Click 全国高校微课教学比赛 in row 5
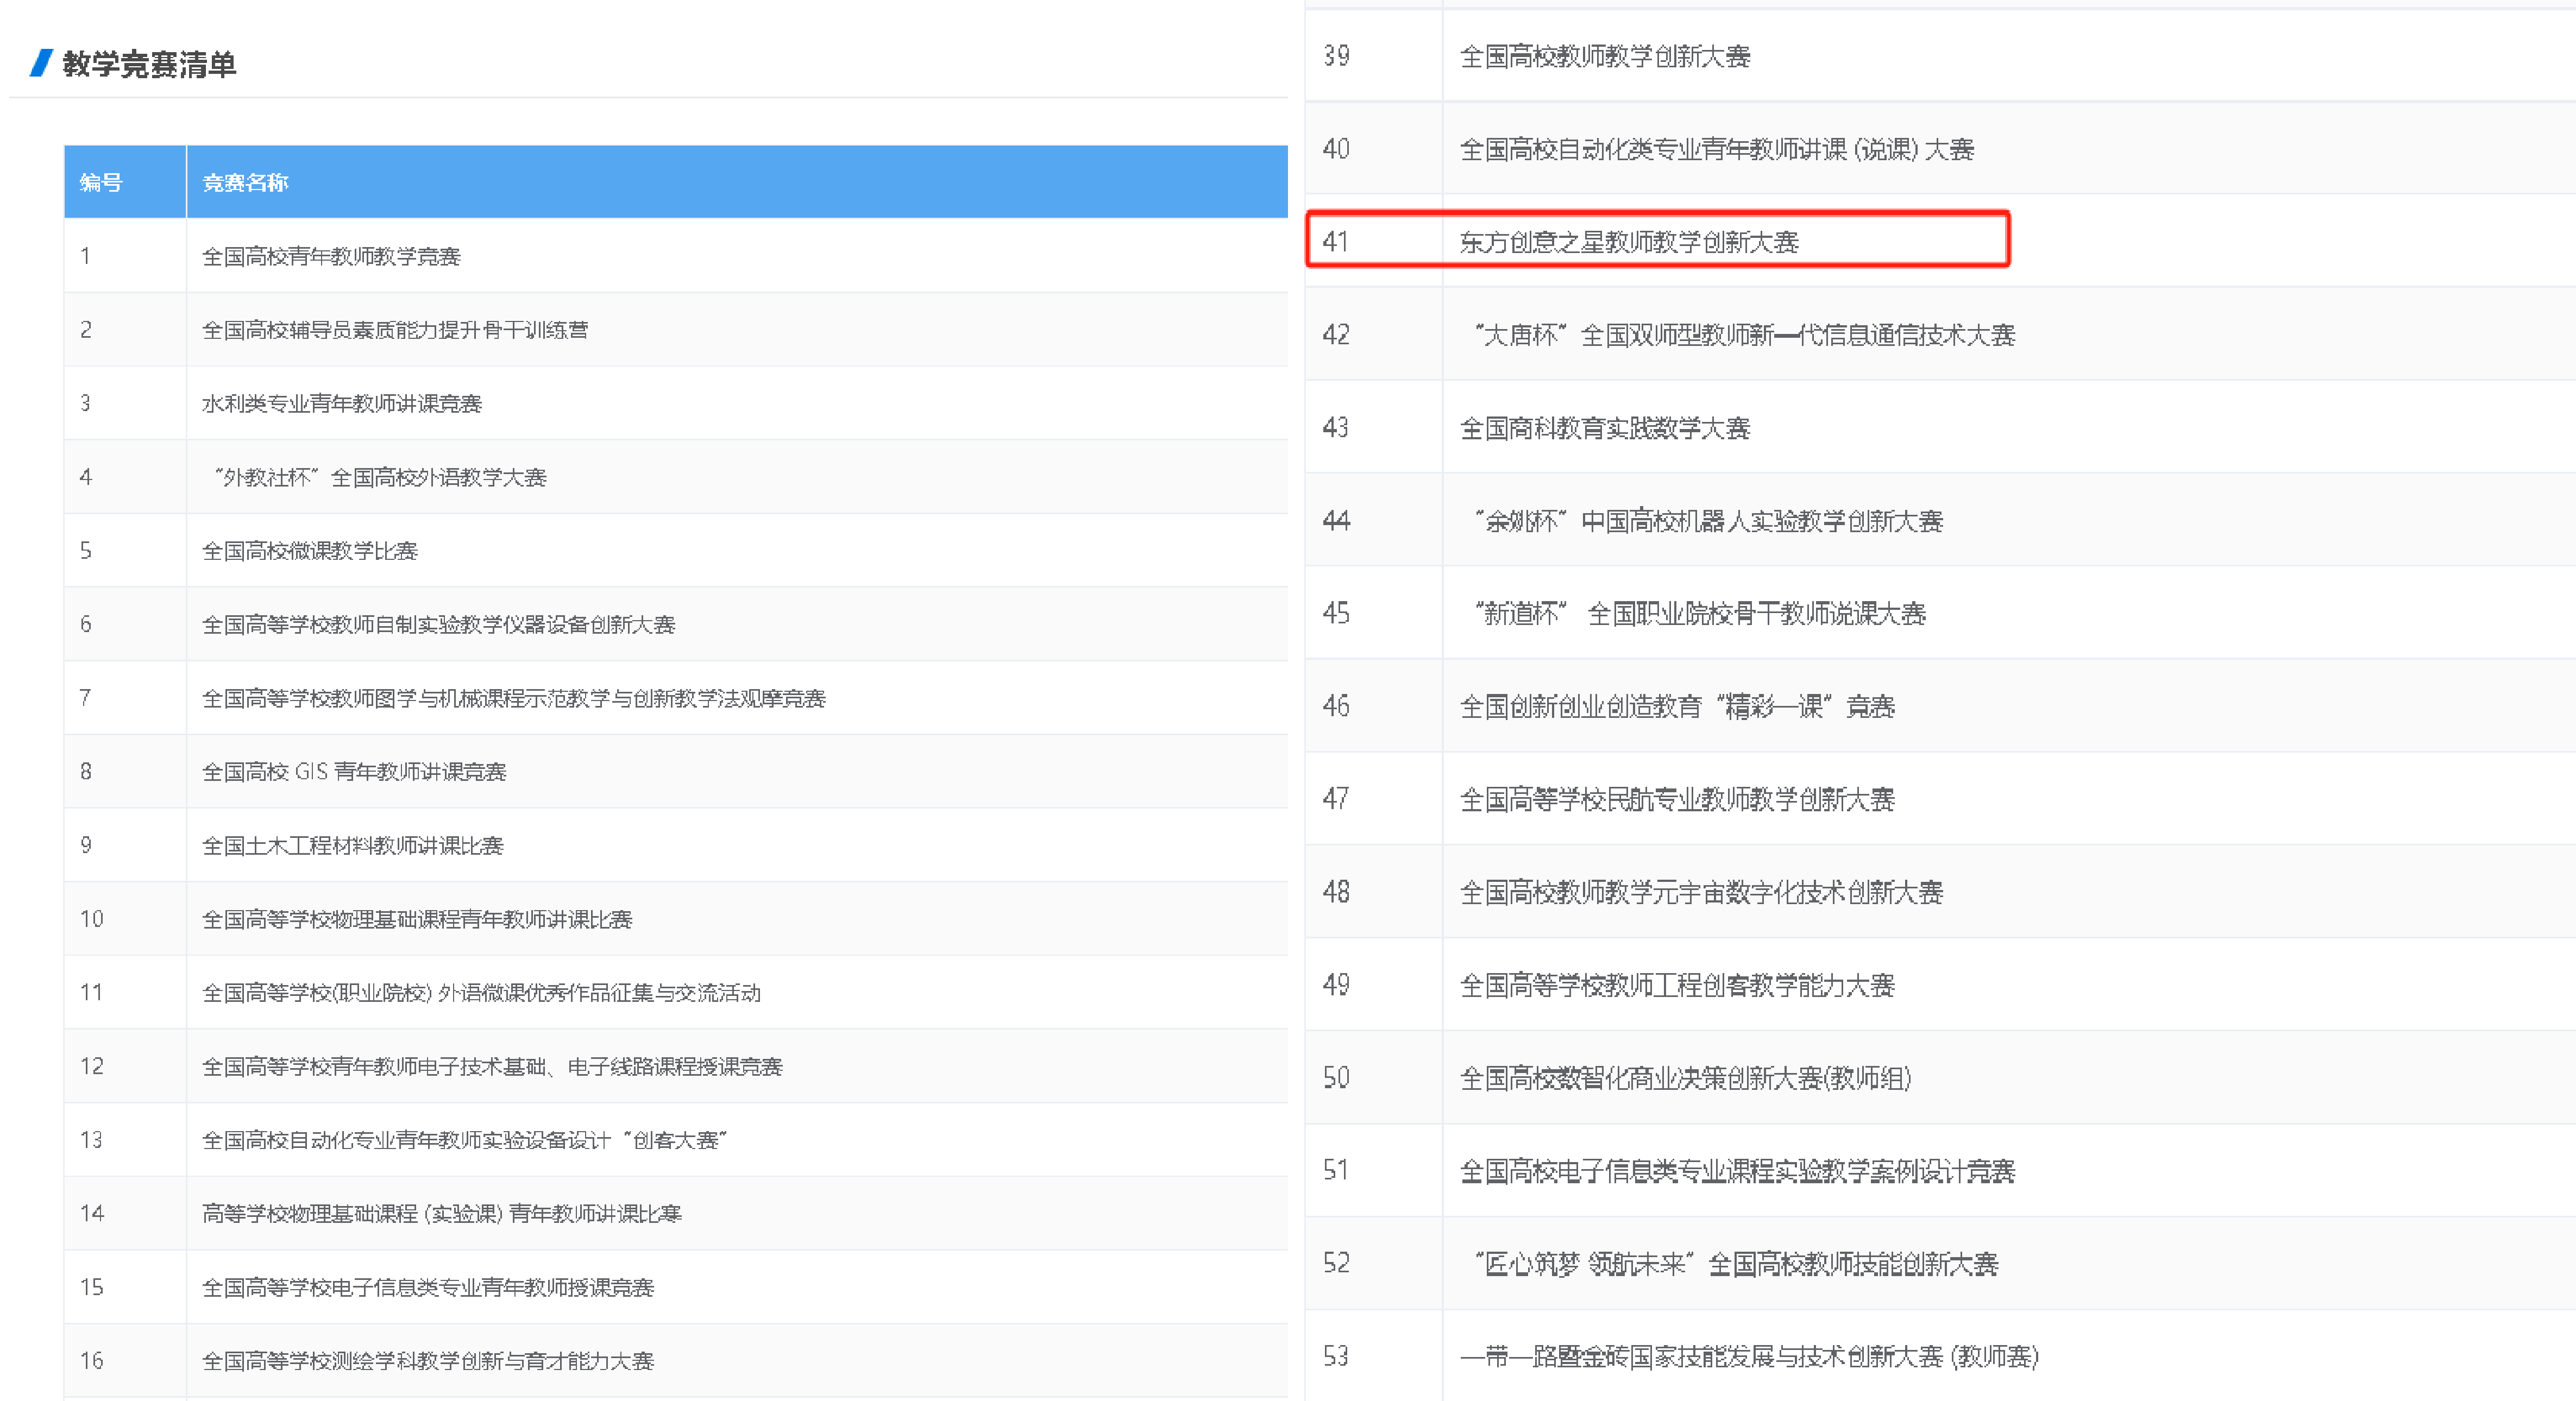The image size is (2576, 1401). [x=310, y=552]
